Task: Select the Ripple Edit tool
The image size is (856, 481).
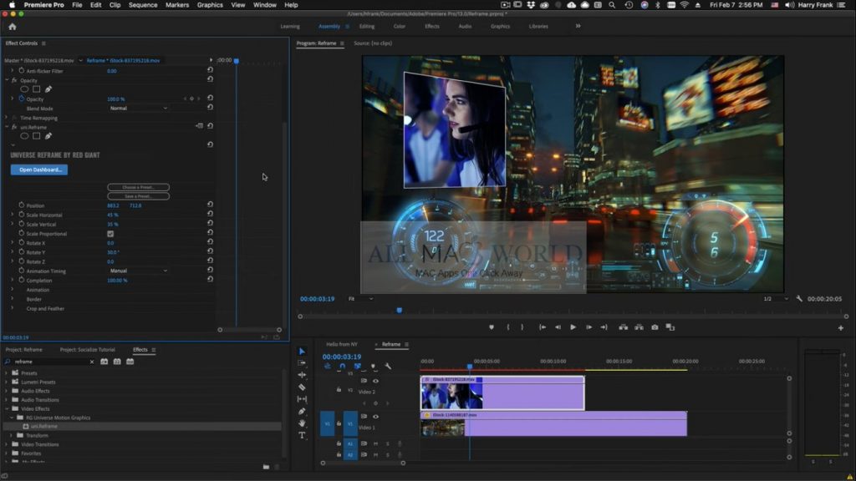Action: (302, 375)
